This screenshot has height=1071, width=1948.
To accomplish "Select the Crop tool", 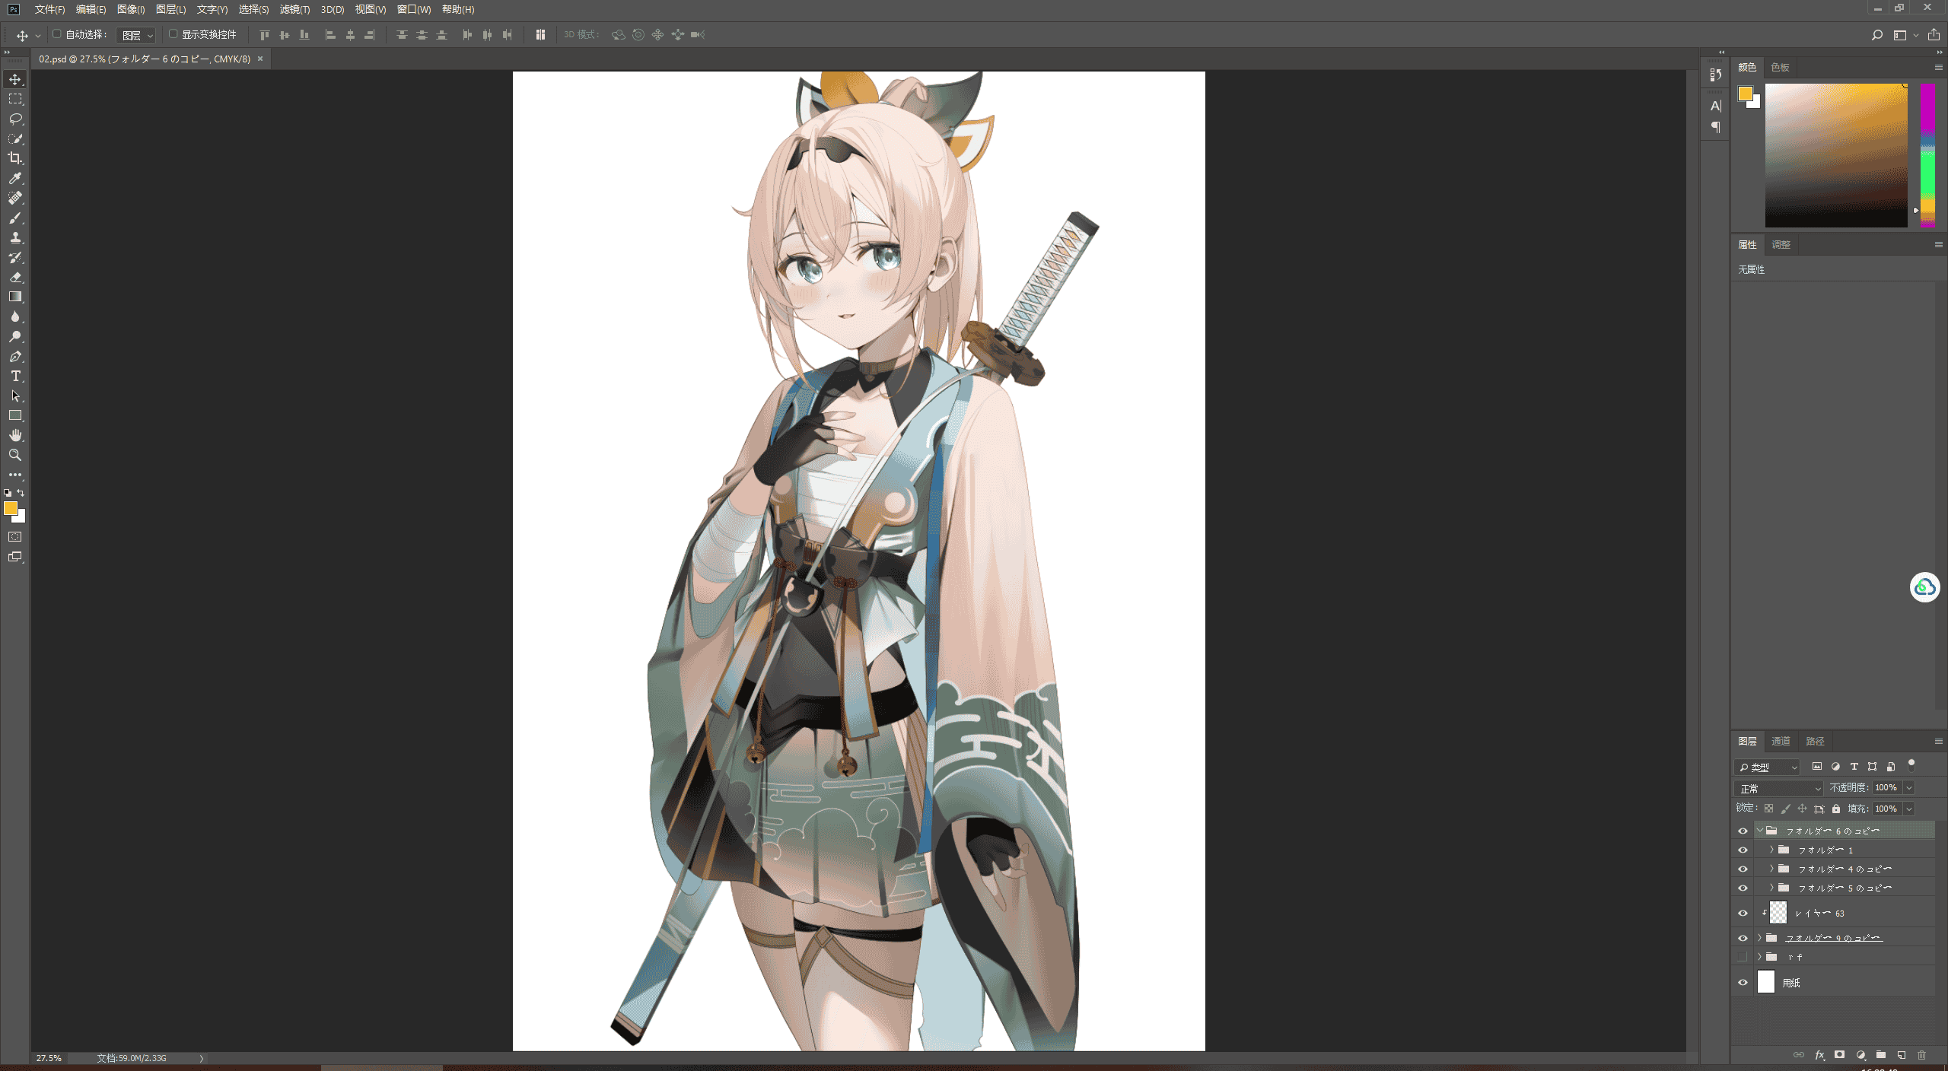I will (15, 158).
